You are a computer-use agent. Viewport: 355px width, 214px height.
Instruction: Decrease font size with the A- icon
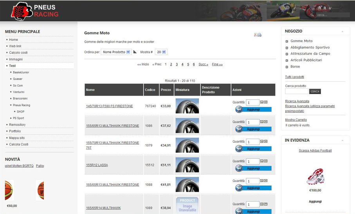[330, 8]
